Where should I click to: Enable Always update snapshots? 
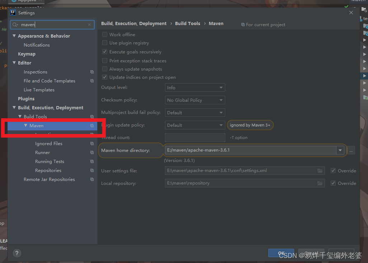105,69
